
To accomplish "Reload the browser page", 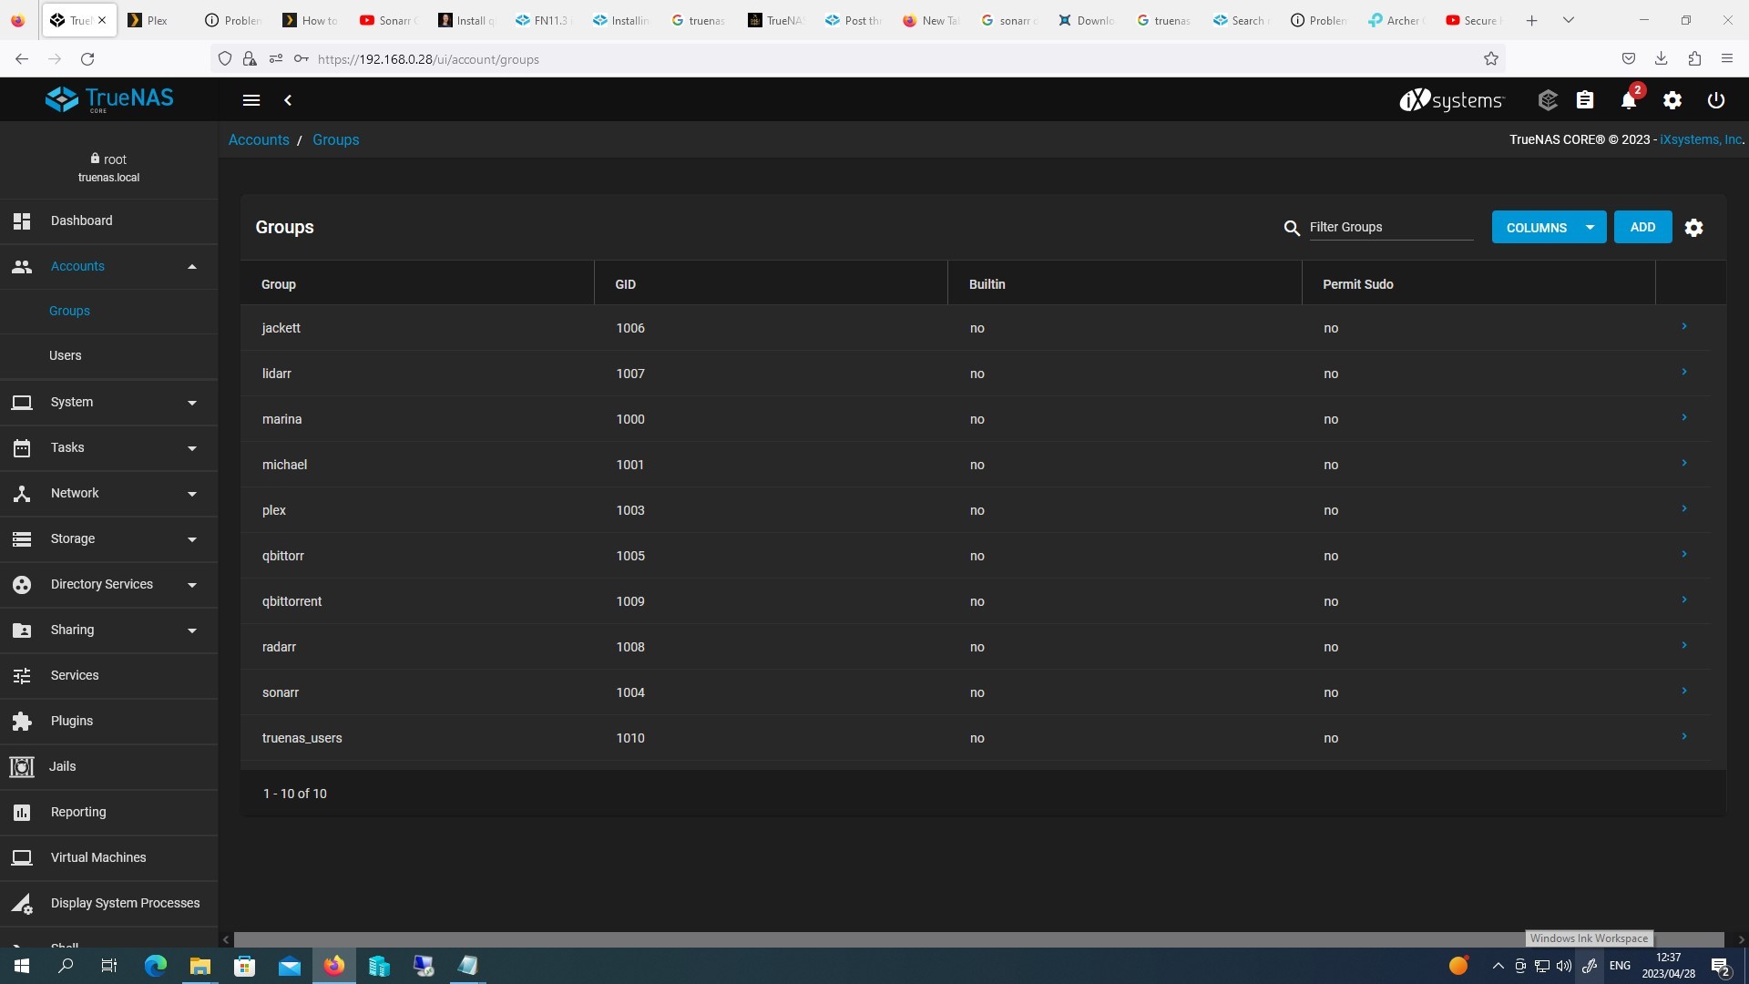I will pyautogui.click(x=87, y=59).
